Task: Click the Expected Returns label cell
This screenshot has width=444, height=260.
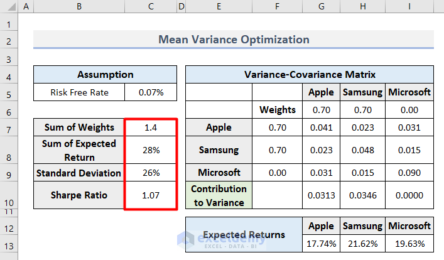Action: click(244, 234)
